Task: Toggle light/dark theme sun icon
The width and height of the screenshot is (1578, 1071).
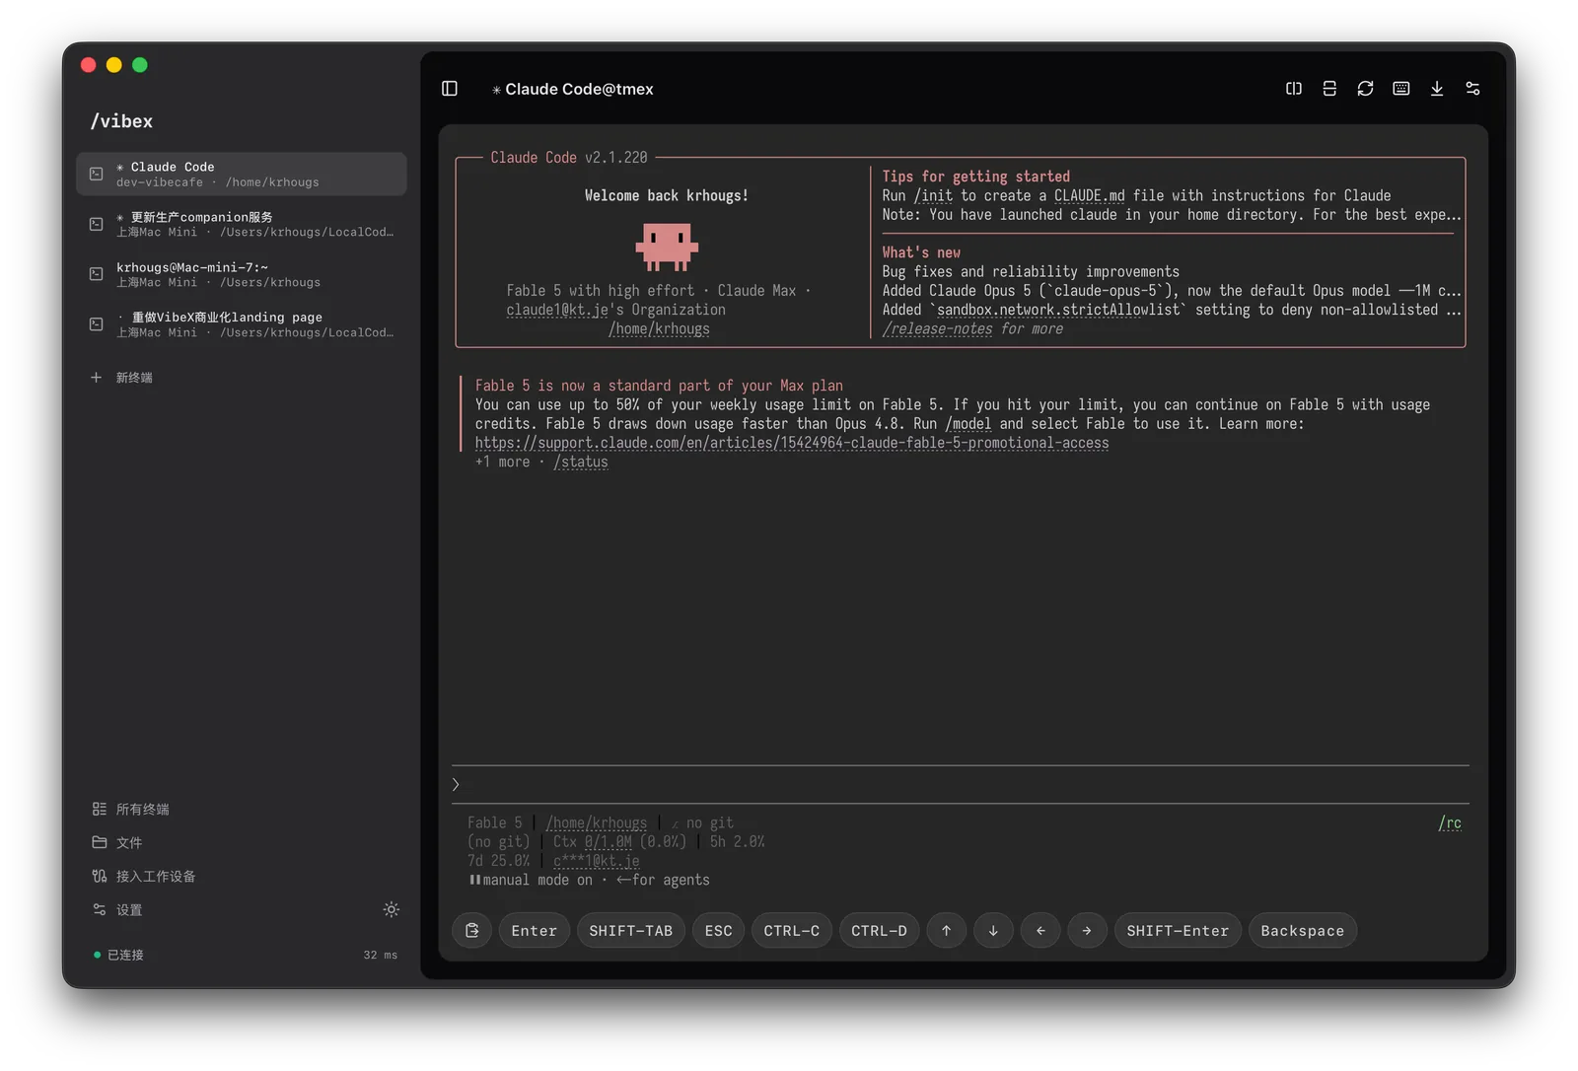Action: [x=392, y=909]
